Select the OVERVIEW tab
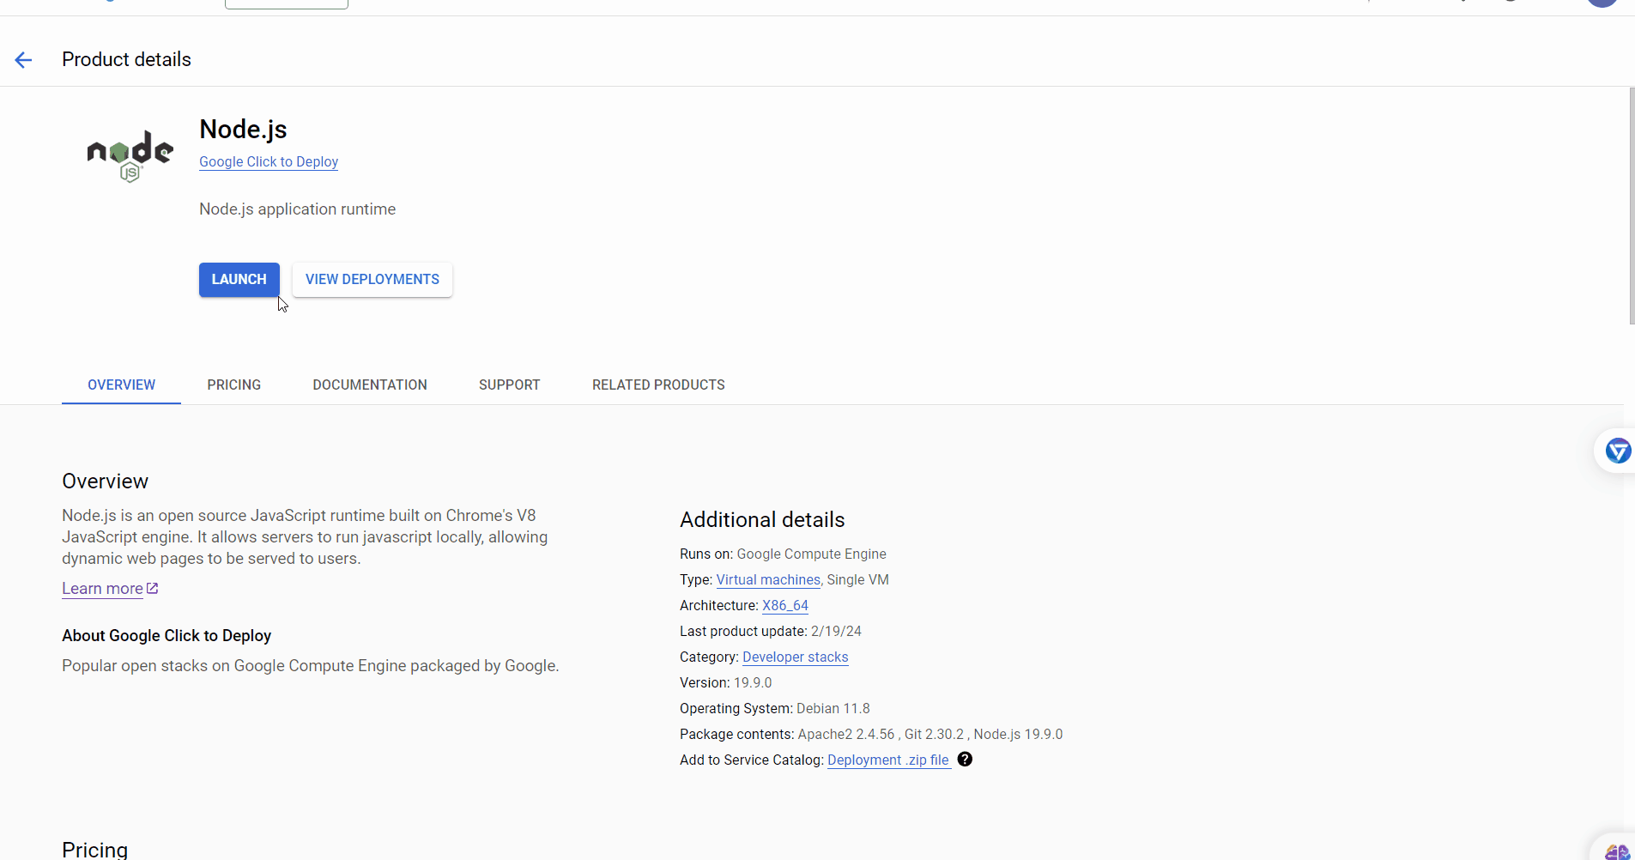 click(121, 385)
